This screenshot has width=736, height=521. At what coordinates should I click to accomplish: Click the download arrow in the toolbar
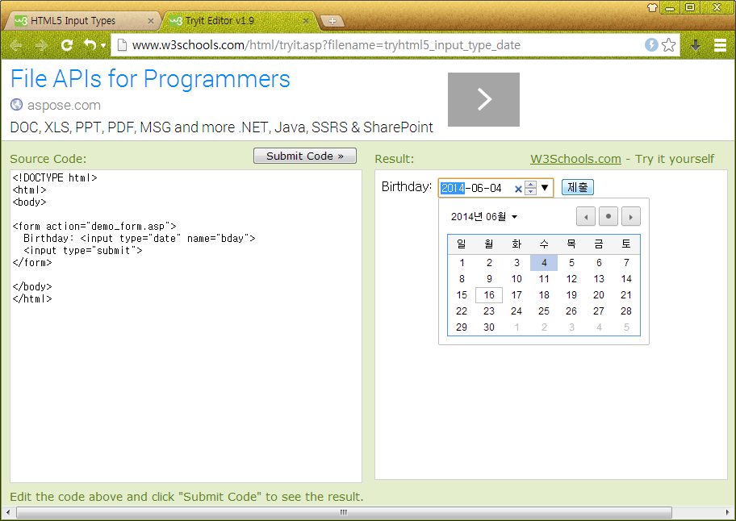[x=696, y=45]
